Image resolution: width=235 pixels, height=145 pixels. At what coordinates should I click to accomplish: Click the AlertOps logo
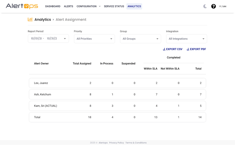click(x=22, y=6)
